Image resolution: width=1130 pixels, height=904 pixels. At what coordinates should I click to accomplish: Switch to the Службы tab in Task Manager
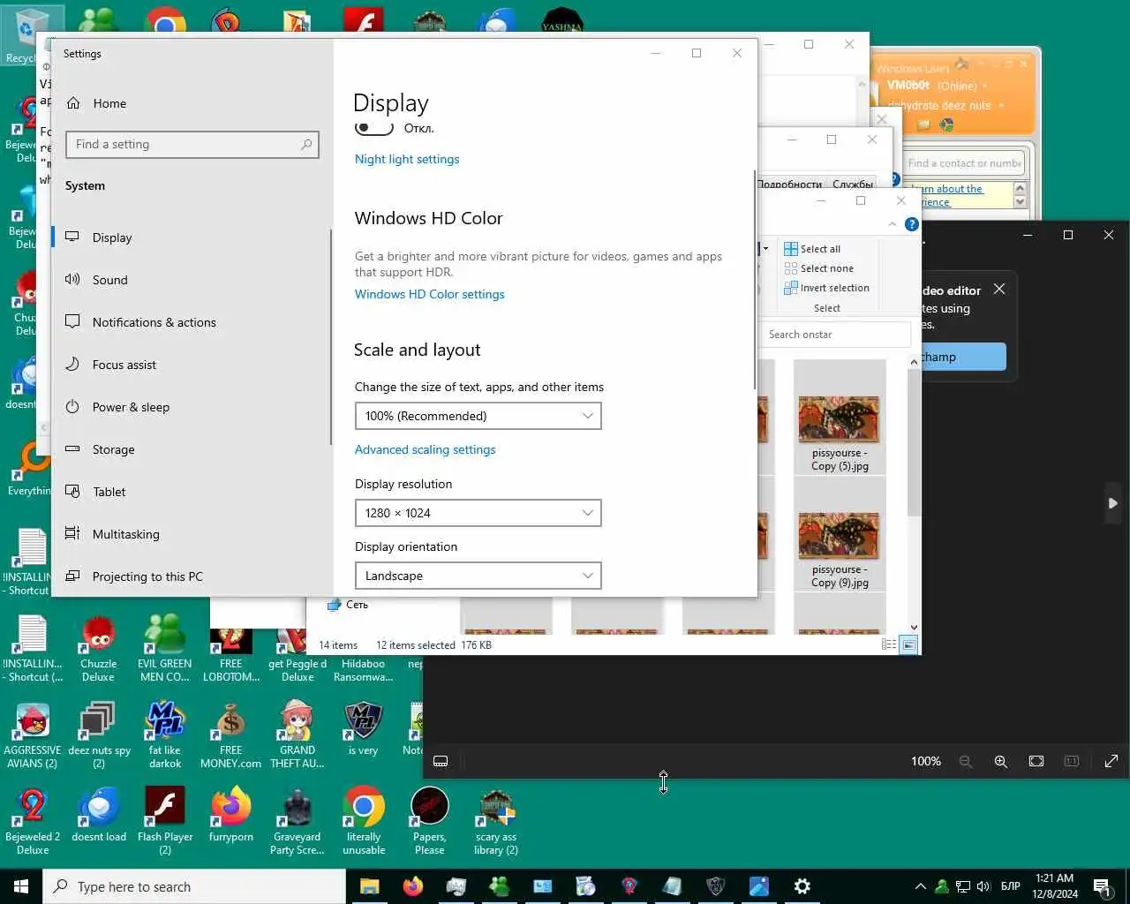pyautogui.click(x=853, y=185)
